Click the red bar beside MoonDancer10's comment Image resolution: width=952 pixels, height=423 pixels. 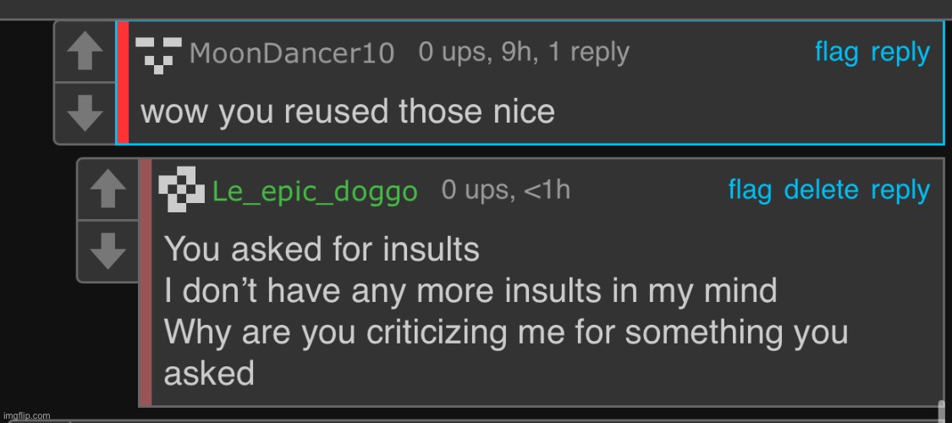click(x=123, y=82)
